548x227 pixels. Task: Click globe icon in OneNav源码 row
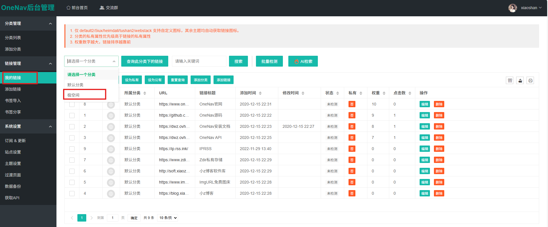point(111,116)
